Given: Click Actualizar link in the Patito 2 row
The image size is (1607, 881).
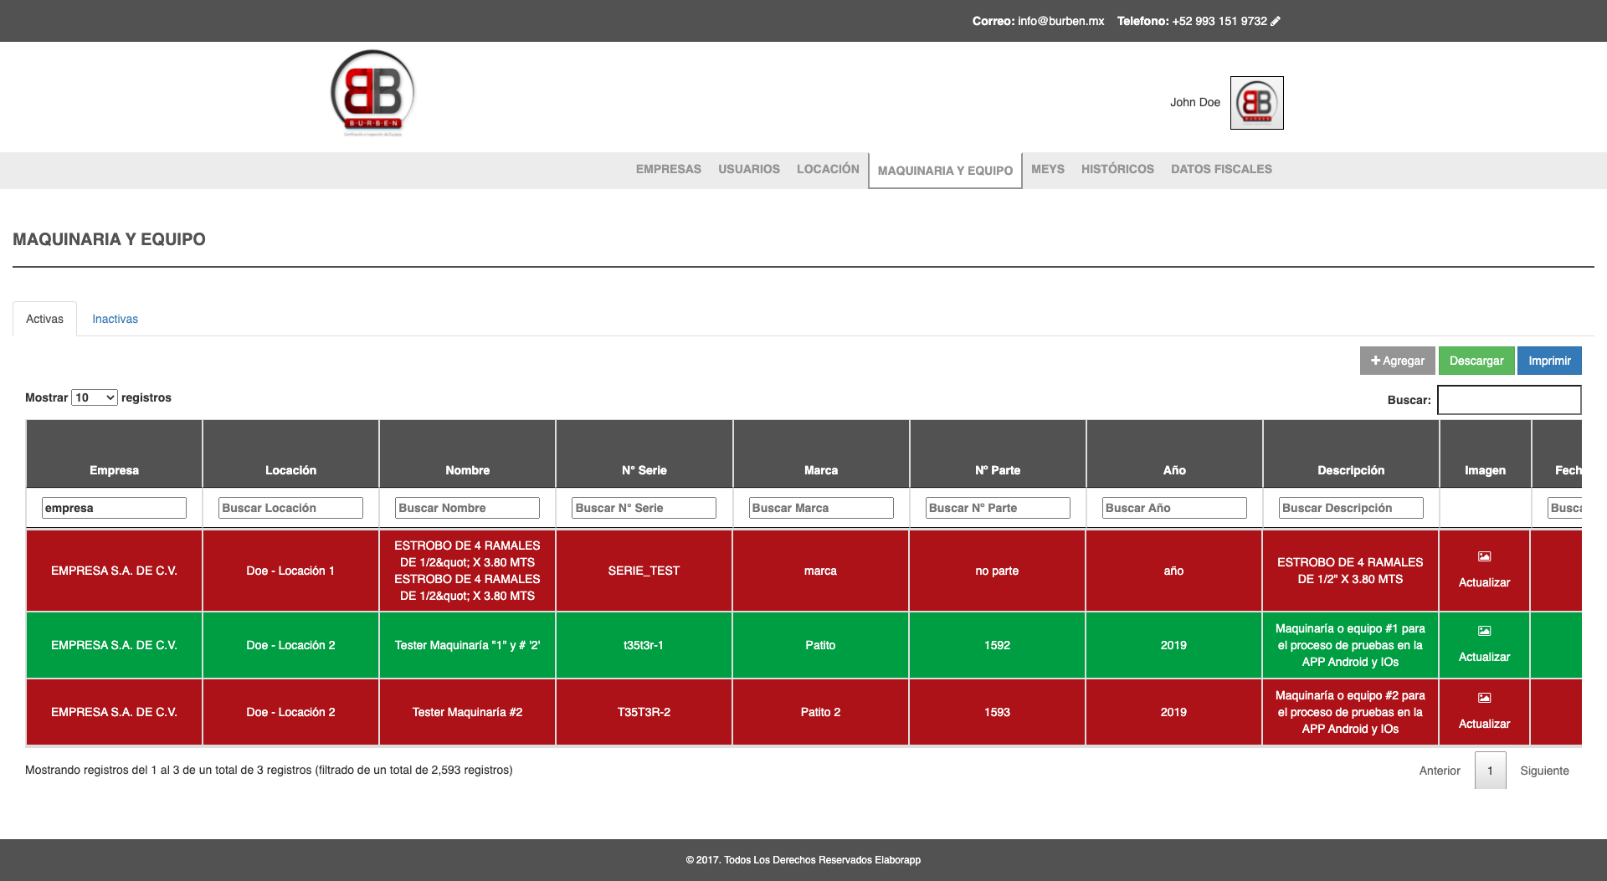Looking at the screenshot, I should pos(1484,724).
